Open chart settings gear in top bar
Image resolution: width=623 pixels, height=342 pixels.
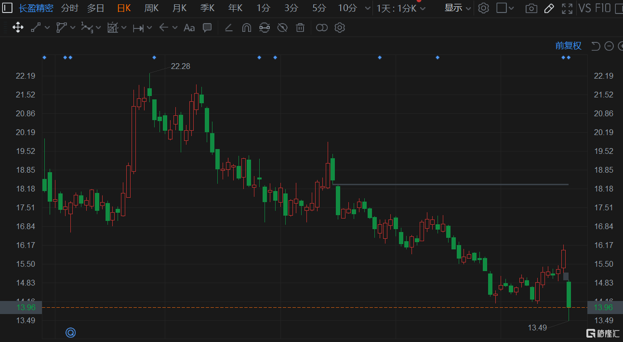pyautogui.click(x=484, y=8)
